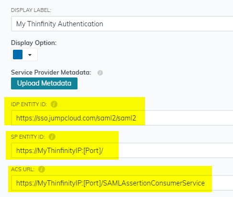Screen dimensions: 233x197
Task: Click the IDP Entity ID info icon
Action: 54,104
